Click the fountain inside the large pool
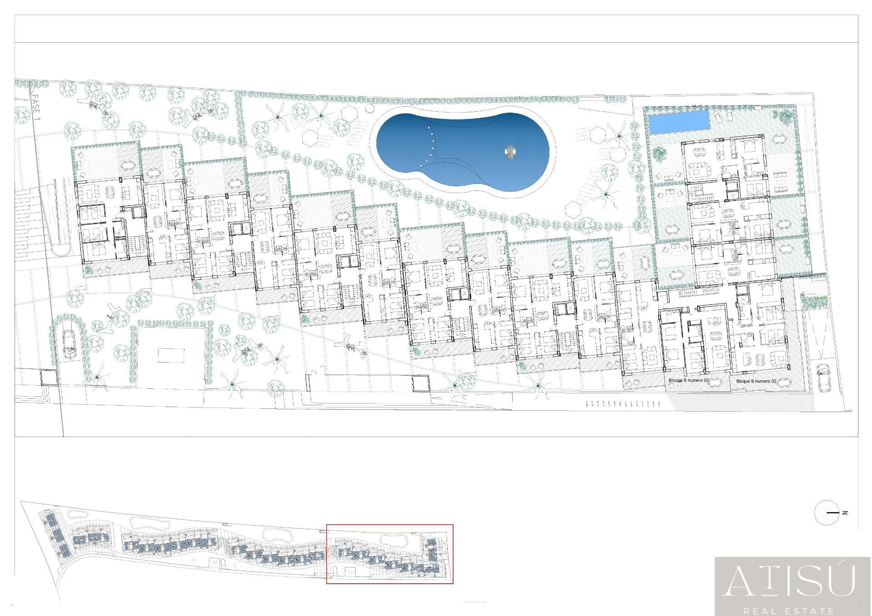Viewport: 872px width, 616px height. click(x=512, y=152)
